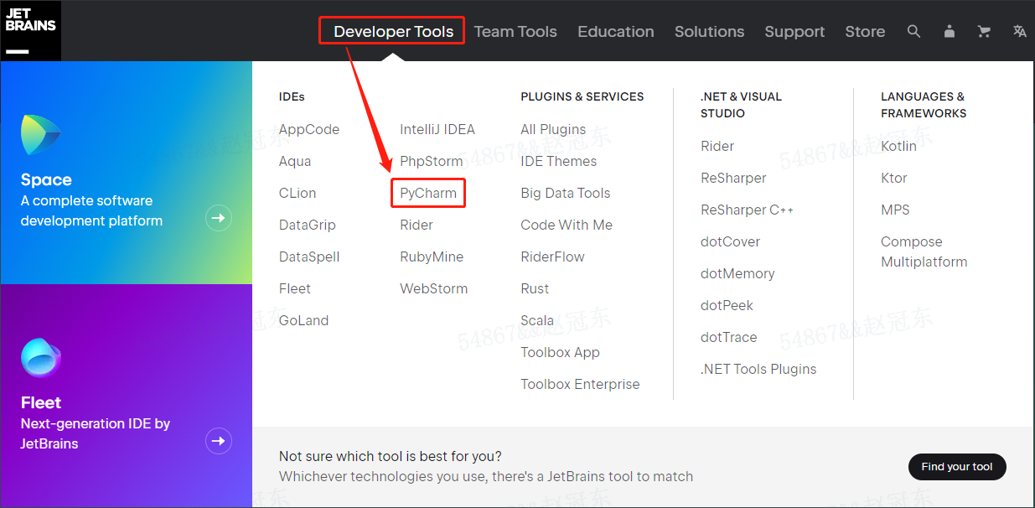Open the language translation icon
Image resolution: width=1035 pixels, height=508 pixels.
click(x=1019, y=31)
